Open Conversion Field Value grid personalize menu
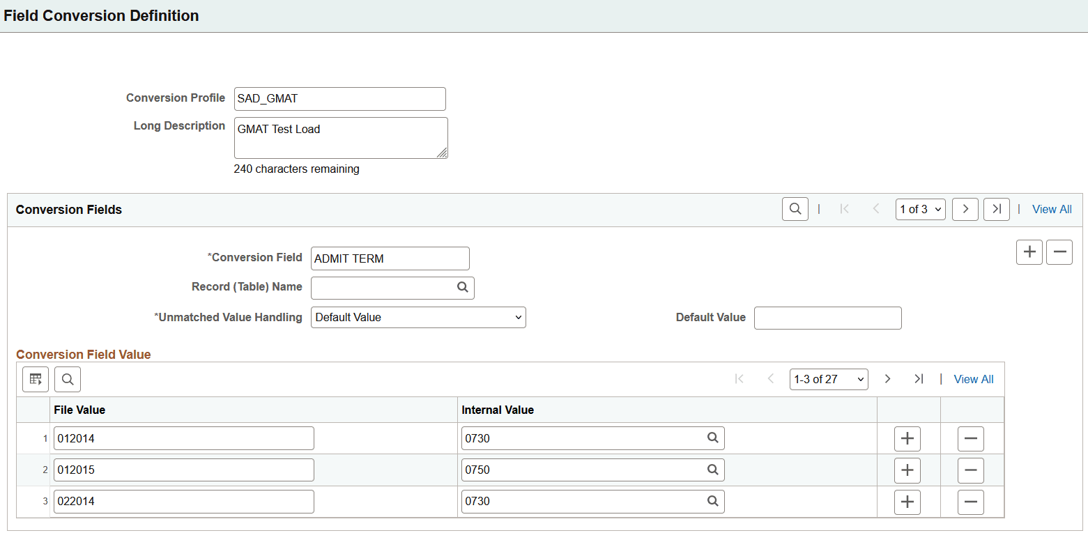This screenshot has width=1088, height=533. [36, 379]
